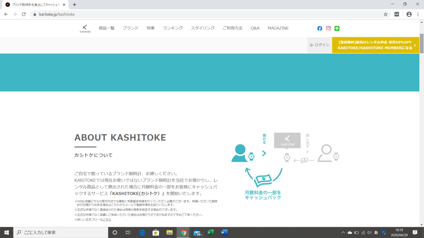Open OneDrive cloud icon in system tray
424x238 pixels.
pos(350,233)
